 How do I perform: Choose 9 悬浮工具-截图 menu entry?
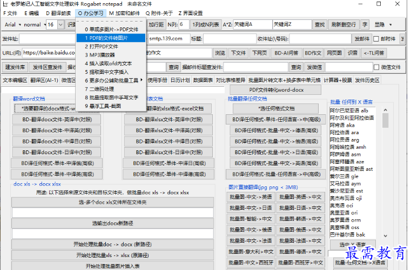pyautogui.click(x=111, y=106)
